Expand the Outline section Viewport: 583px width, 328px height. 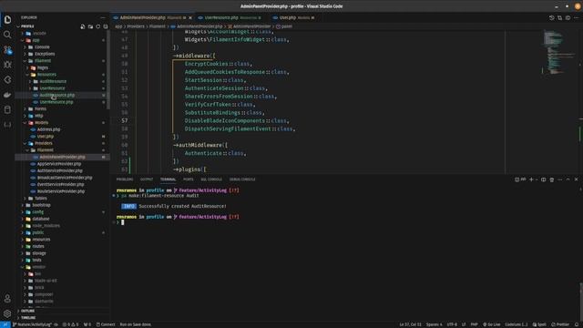tap(27, 311)
